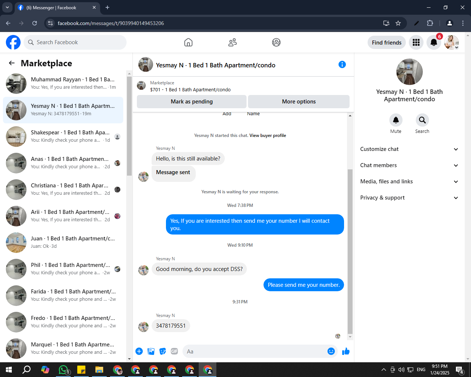Go back using Marketplace back arrow
This screenshot has height=377, width=471.
pos(12,63)
